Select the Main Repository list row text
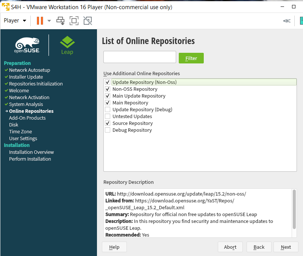 (x=130, y=103)
